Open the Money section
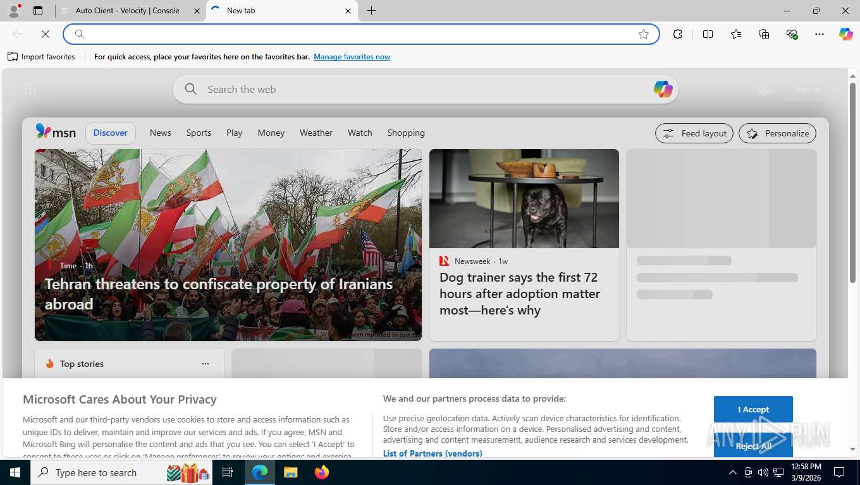 (271, 133)
